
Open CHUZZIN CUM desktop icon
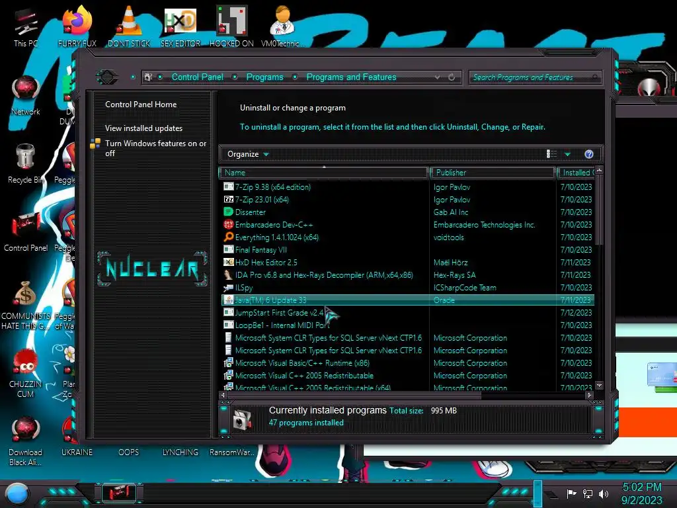click(26, 374)
